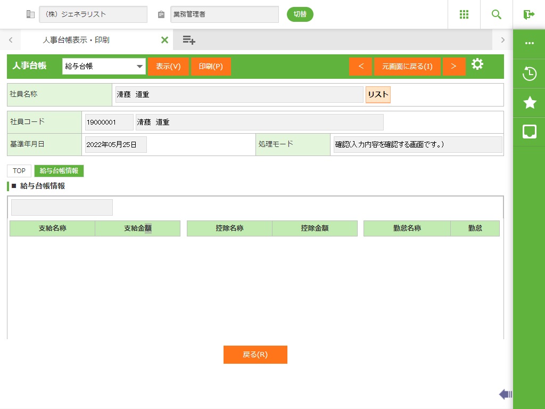Switch to the TOP tab

(x=19, y=171)
